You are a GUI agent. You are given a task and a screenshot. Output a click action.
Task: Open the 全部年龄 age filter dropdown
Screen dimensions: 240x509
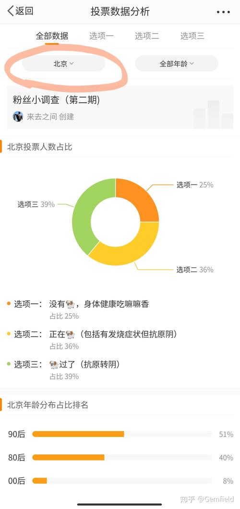[x=177, y=63]
